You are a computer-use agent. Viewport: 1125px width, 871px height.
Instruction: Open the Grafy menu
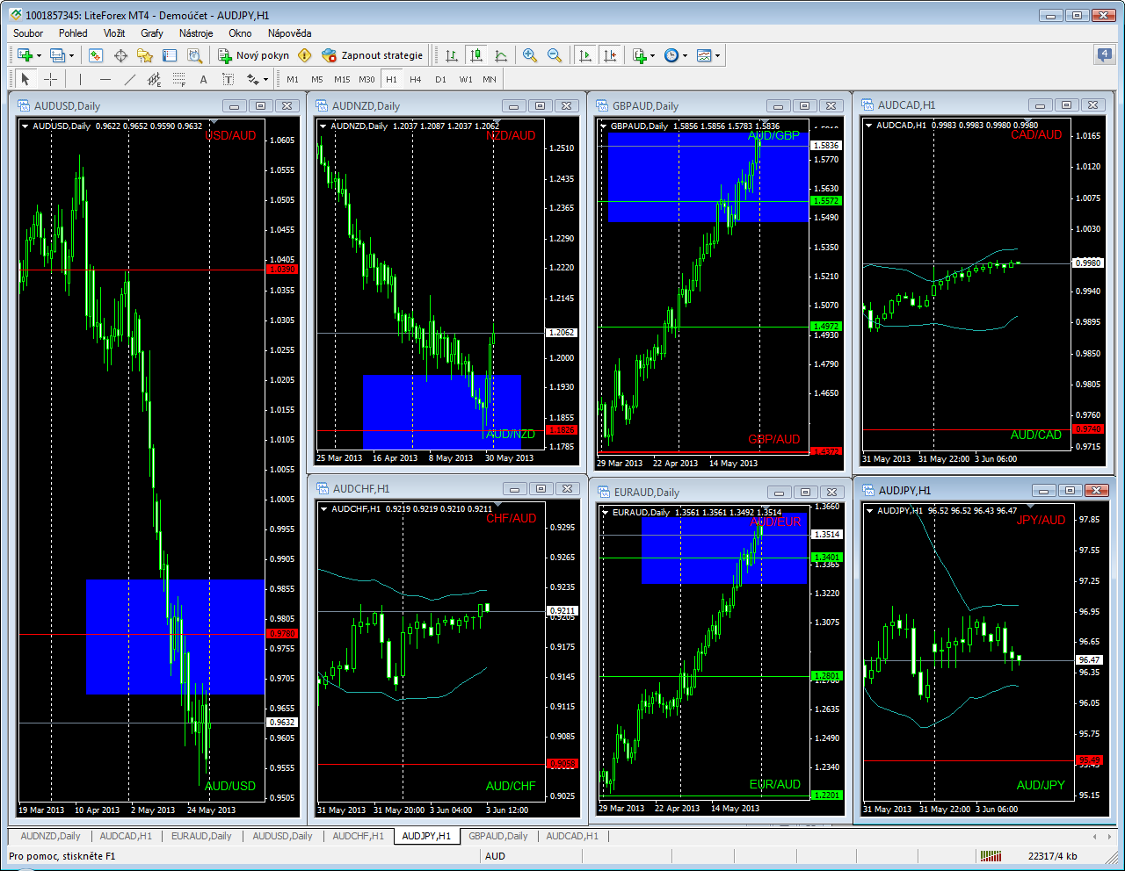coord(152,33)
